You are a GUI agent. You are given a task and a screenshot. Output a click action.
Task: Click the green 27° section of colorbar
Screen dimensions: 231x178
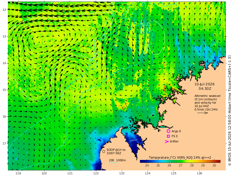tap(181, 161)
